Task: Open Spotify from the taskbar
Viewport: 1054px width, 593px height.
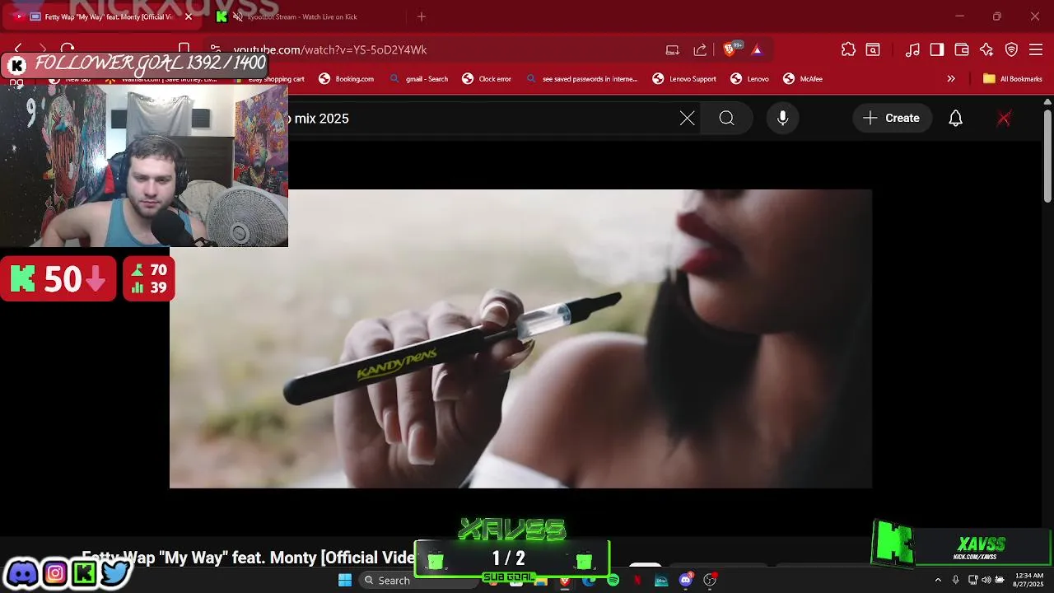Action: coord(613,581)
